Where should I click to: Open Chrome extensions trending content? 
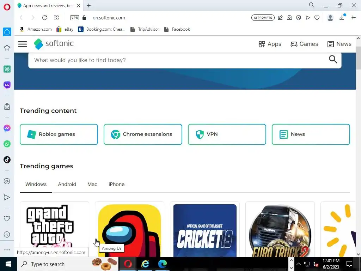click(x=143, y=134)
